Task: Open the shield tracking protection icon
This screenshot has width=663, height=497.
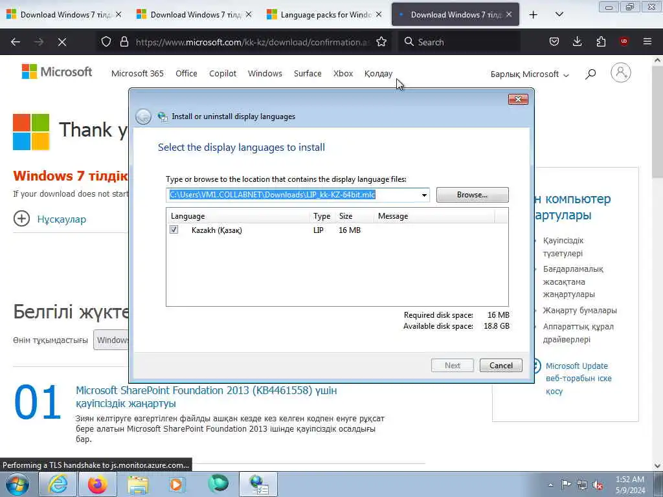Action: click(106, 42)
